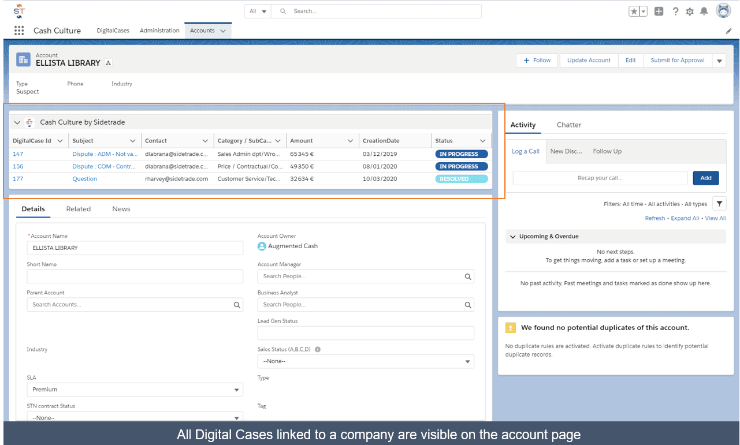Click the Recap your call input field
Screen dimensions: 740x445
600,178
